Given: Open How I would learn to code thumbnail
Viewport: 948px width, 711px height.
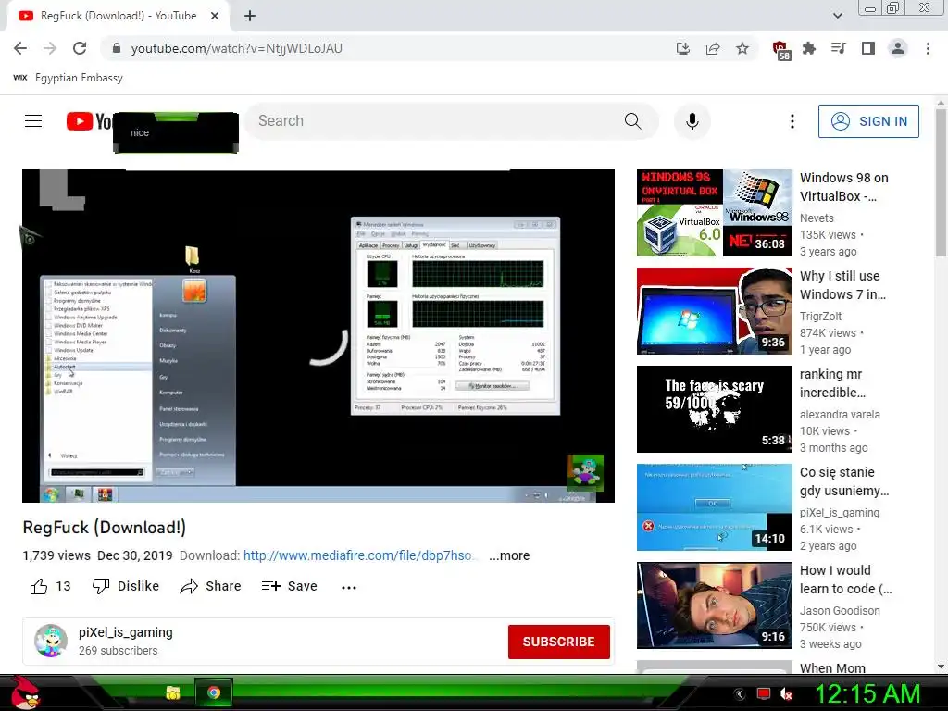Looking at the screenshot, I should coord(714,605).
